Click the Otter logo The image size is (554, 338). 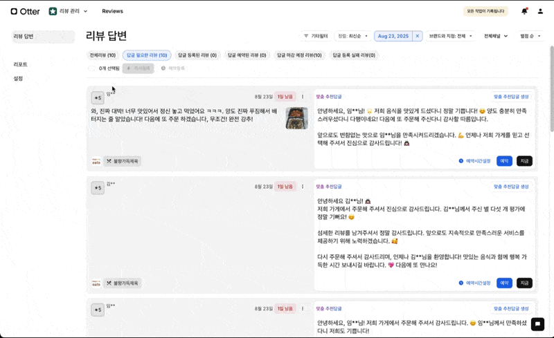pyautogui.click(x=25, y=11)
